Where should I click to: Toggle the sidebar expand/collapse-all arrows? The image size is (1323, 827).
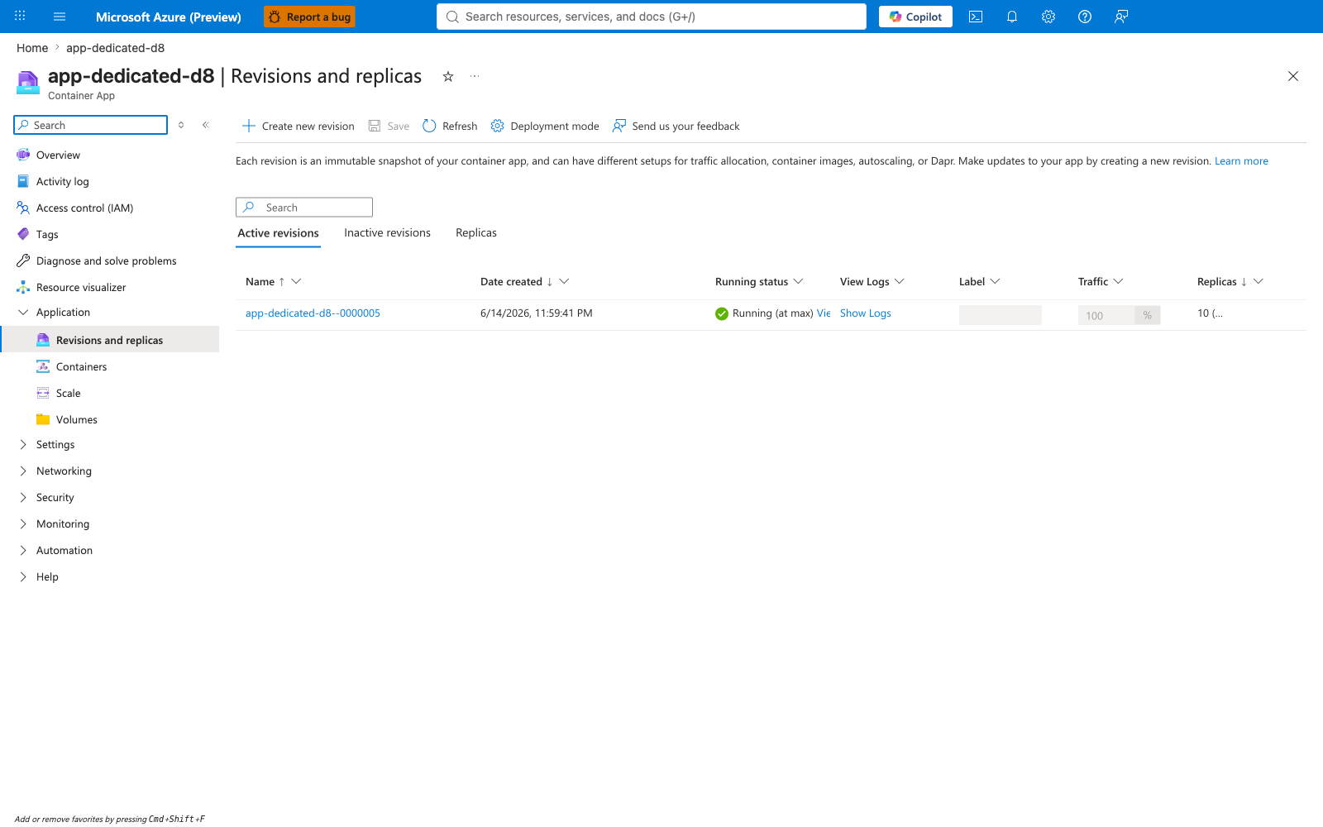[x=181, y=125]
